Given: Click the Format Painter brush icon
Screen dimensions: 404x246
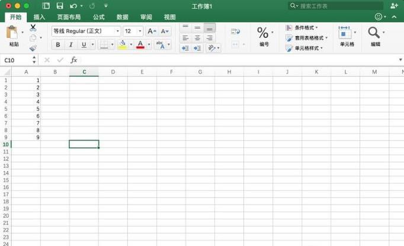Looking at the screenshot, I should click(33, 48).
